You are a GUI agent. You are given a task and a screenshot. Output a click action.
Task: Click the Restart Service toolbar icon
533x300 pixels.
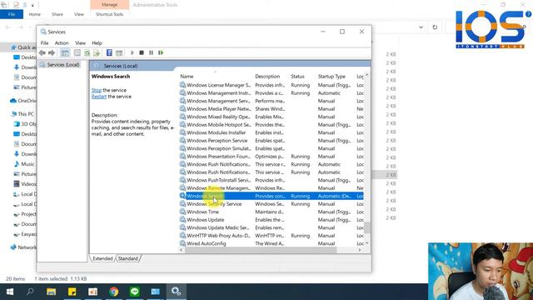pos(161,52)
